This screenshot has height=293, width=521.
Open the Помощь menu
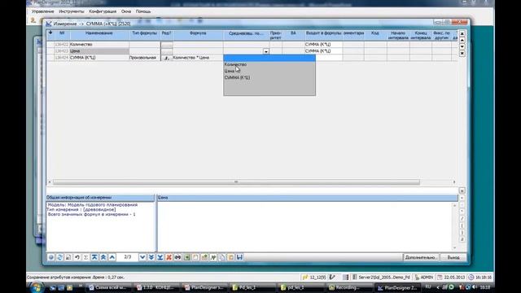143,11
